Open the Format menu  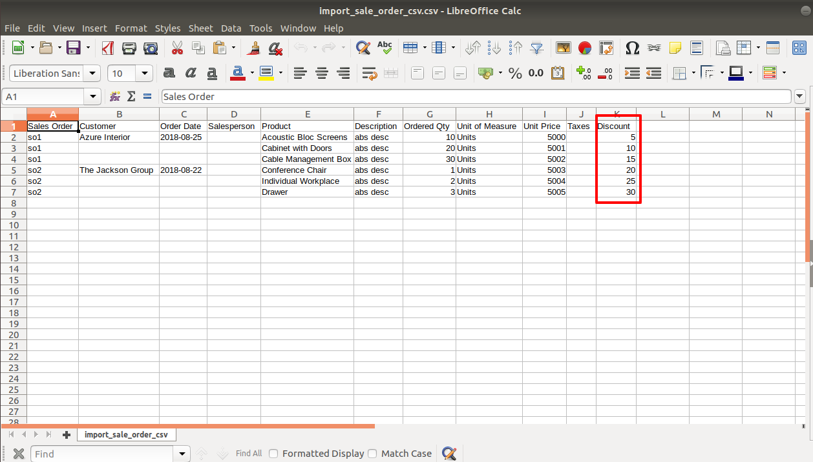pos(131,28)
